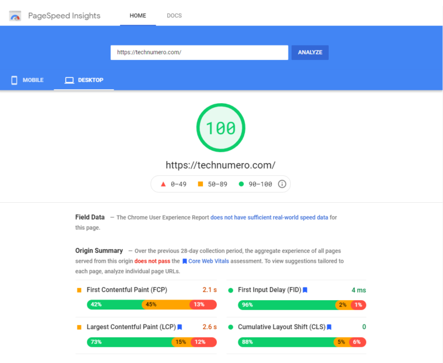Click the First Input Delay distribution bar

coord(302,305)
